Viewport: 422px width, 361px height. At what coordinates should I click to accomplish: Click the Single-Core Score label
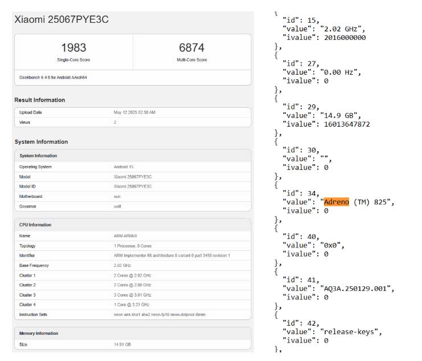point(73,60)
